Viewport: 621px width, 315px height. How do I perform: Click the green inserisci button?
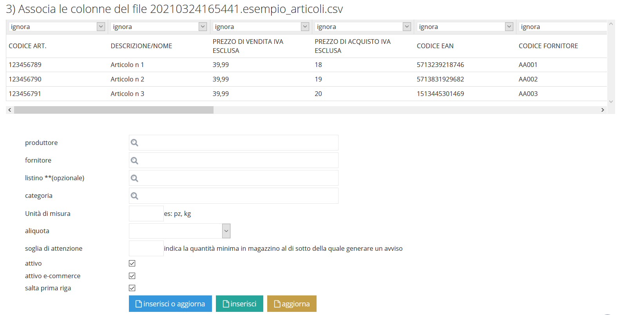239,304
